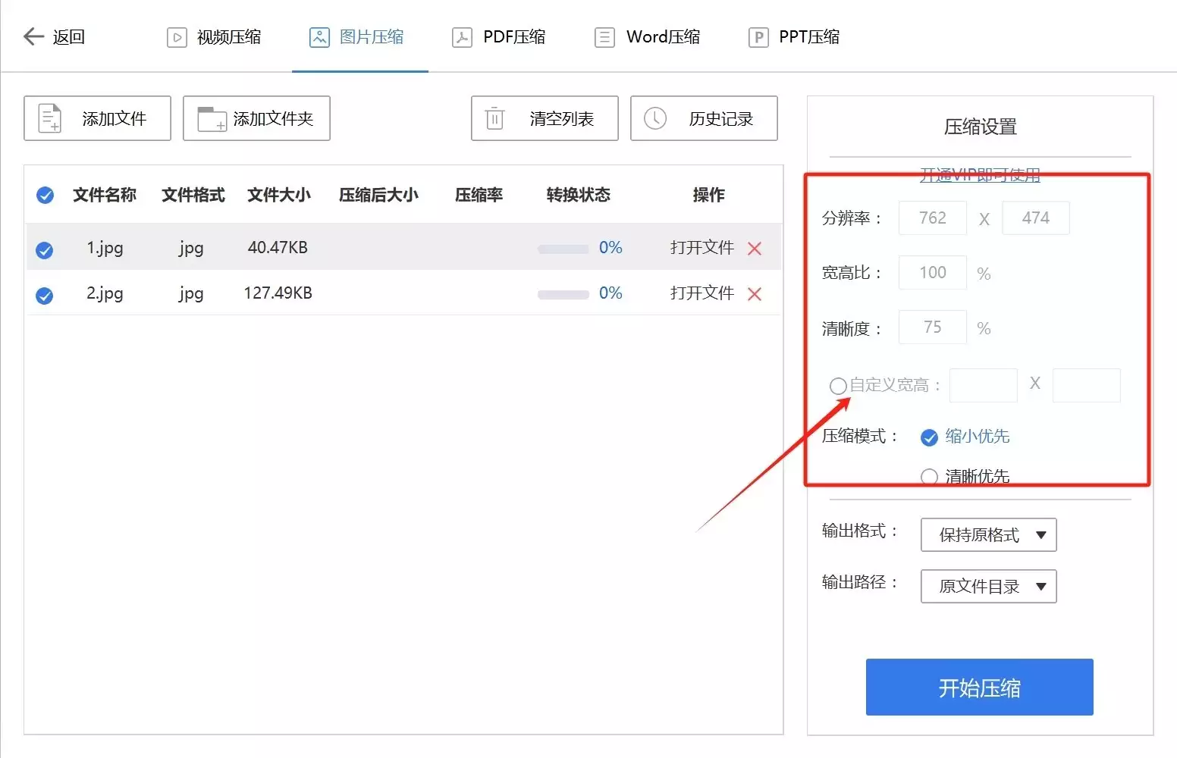Screen dimensions: 1177x758
Task: Remove 1.jpg with the red X
Action: pos(755,249)
